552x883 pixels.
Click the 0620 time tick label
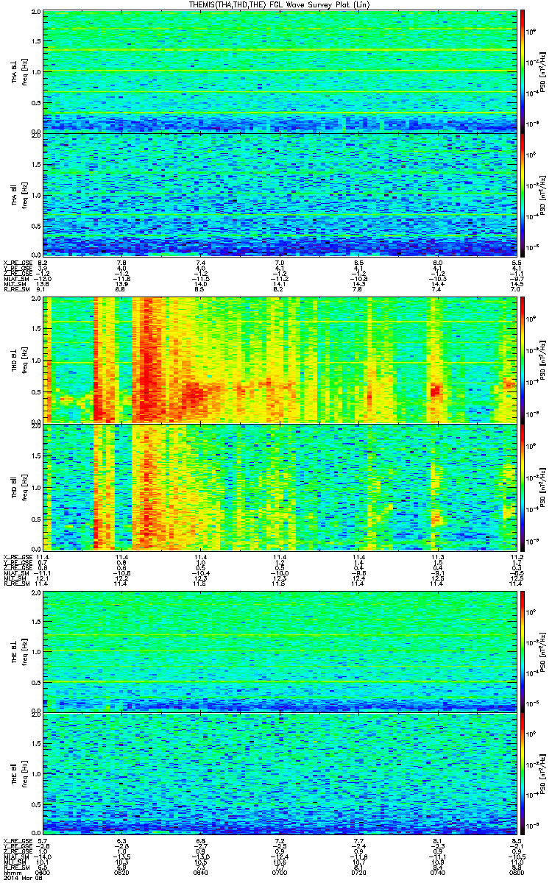(x=122, y=872)
